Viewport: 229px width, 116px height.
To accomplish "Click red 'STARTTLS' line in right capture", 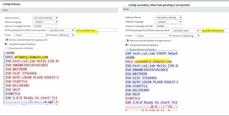I will [133, 98].
